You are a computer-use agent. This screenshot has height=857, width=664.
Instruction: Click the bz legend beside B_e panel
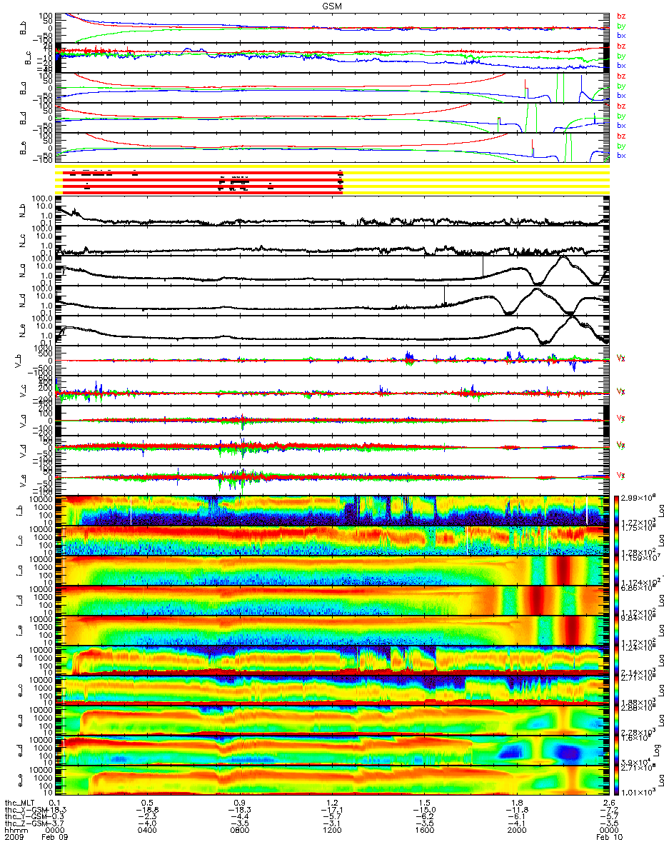coord(620,136)
